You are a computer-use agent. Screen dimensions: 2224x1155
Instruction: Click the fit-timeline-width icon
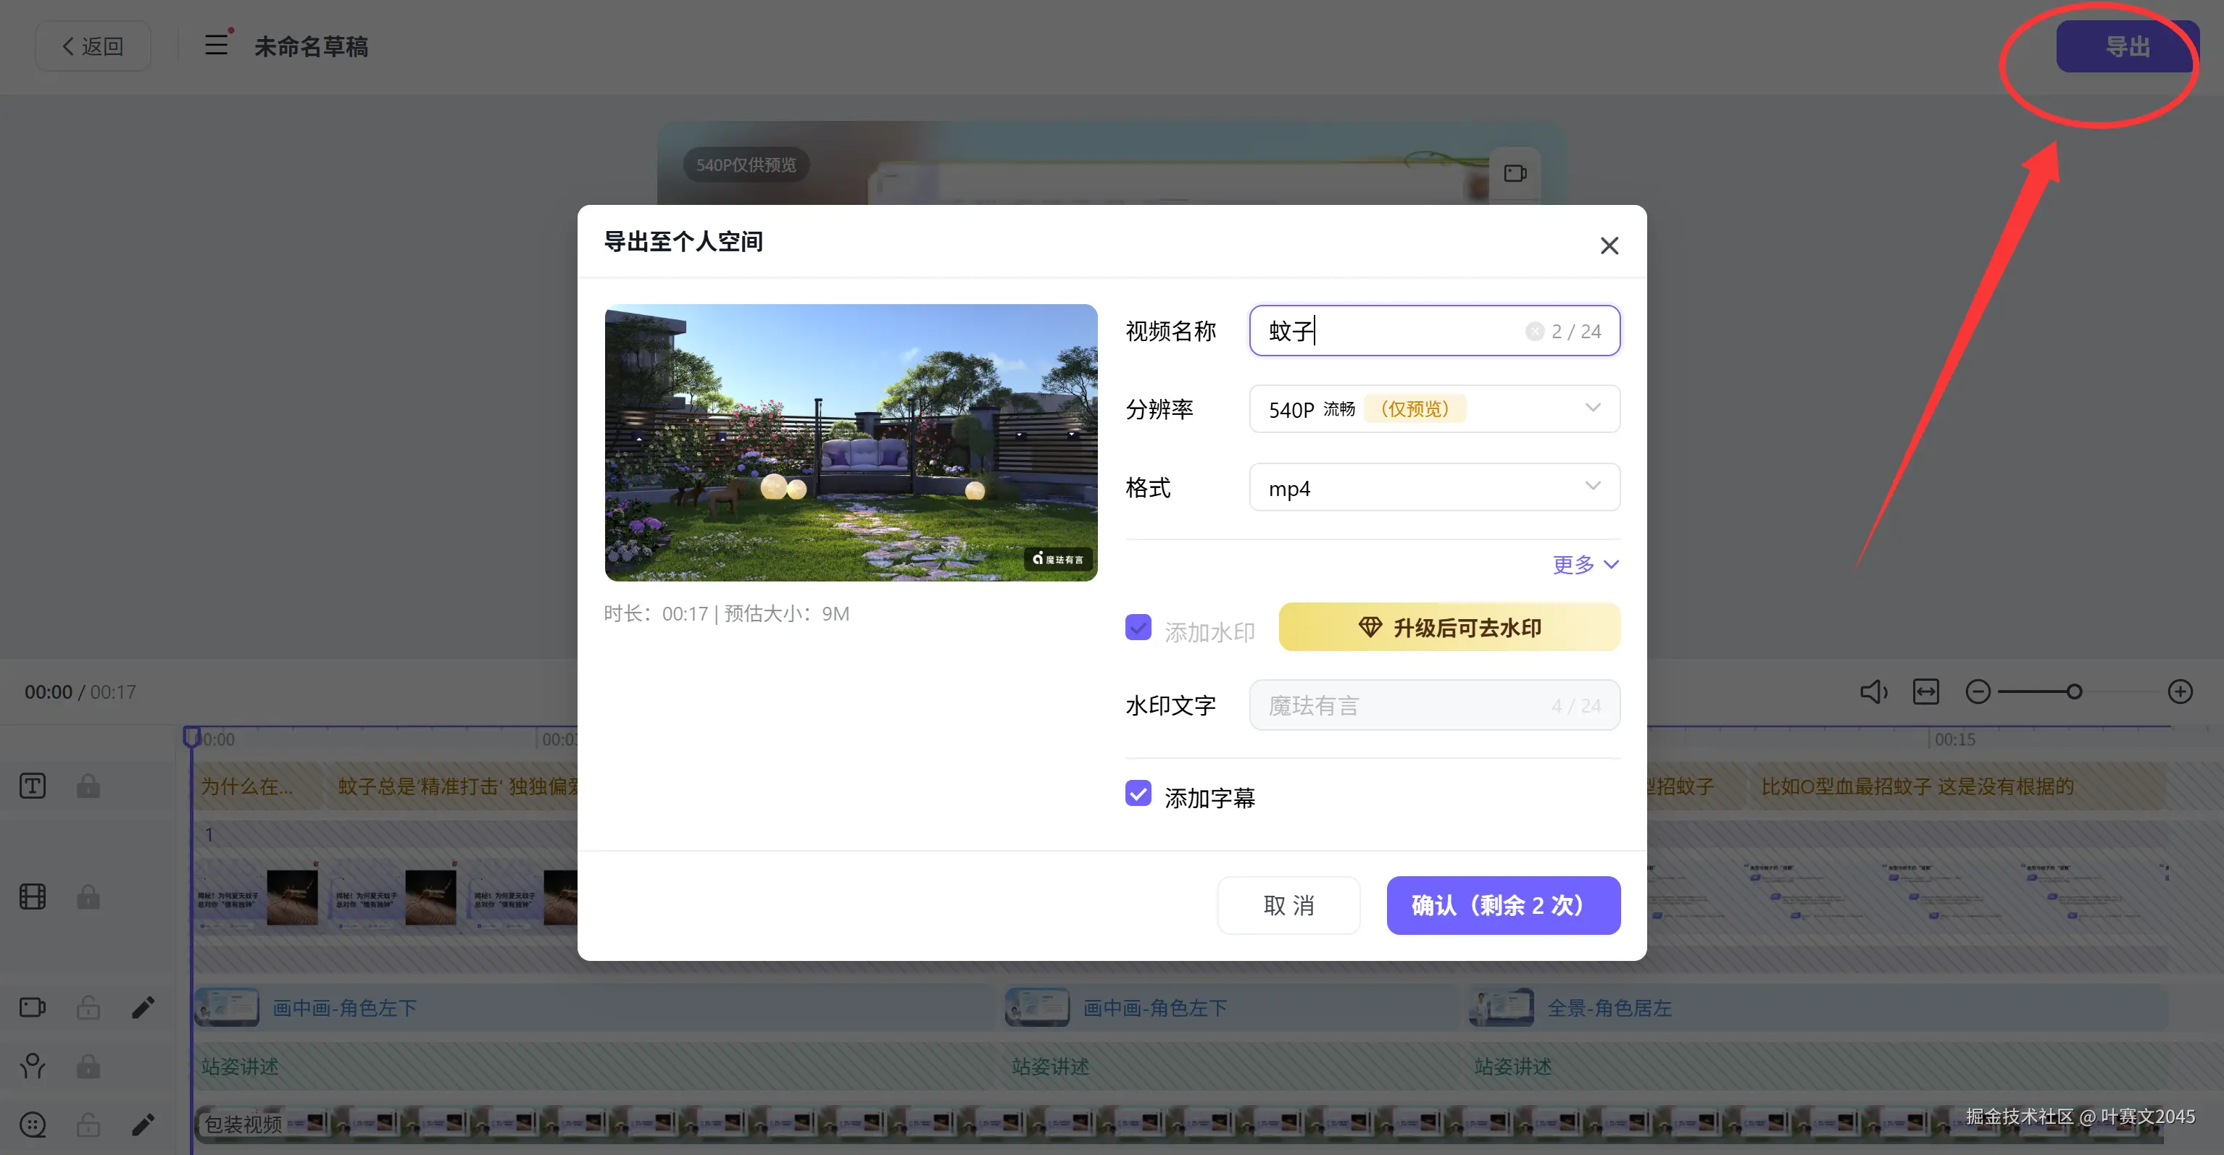coord(1925,692)
